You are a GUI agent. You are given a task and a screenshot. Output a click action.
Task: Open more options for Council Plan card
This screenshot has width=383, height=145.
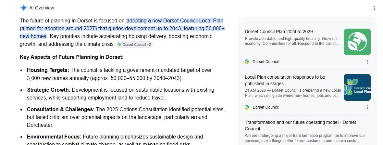tap(368, 62)
